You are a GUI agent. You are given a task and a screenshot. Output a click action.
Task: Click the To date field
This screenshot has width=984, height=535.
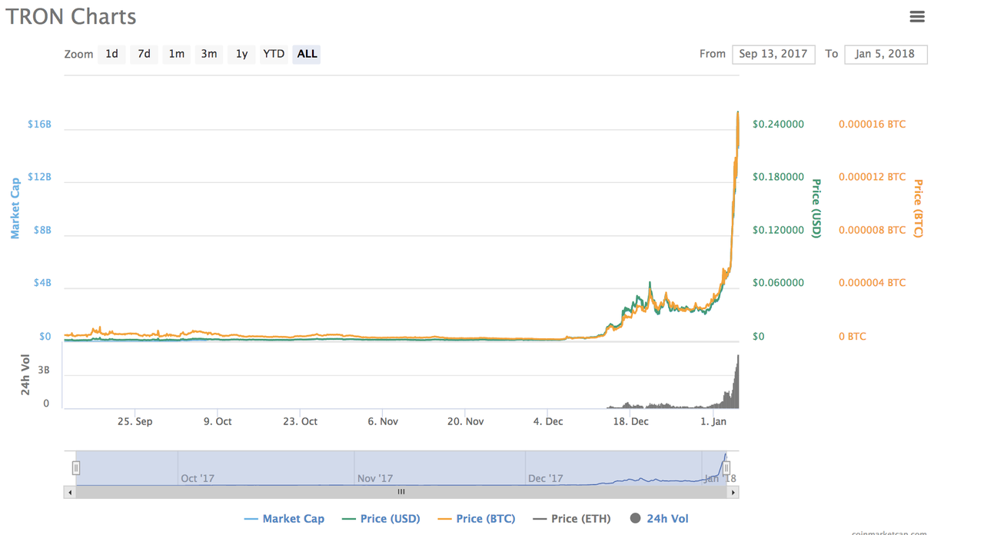click(x=886, y=54)
